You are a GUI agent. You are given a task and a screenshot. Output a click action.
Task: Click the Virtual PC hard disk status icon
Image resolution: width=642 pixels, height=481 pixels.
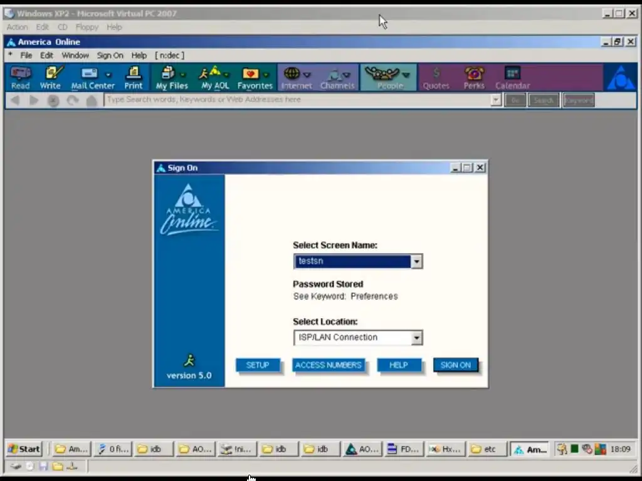tap(16, 466)
